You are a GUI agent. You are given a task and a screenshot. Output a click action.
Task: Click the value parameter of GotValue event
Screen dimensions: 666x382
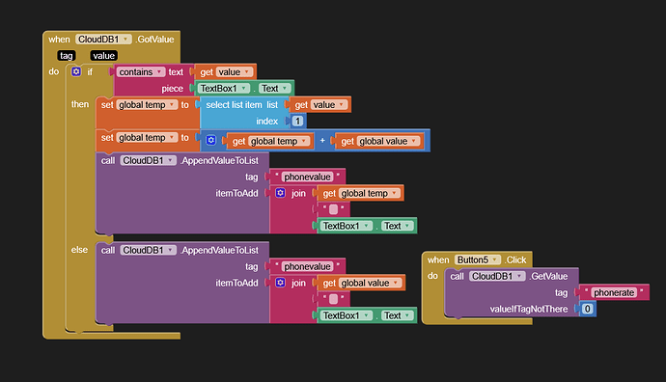(103, 56)
